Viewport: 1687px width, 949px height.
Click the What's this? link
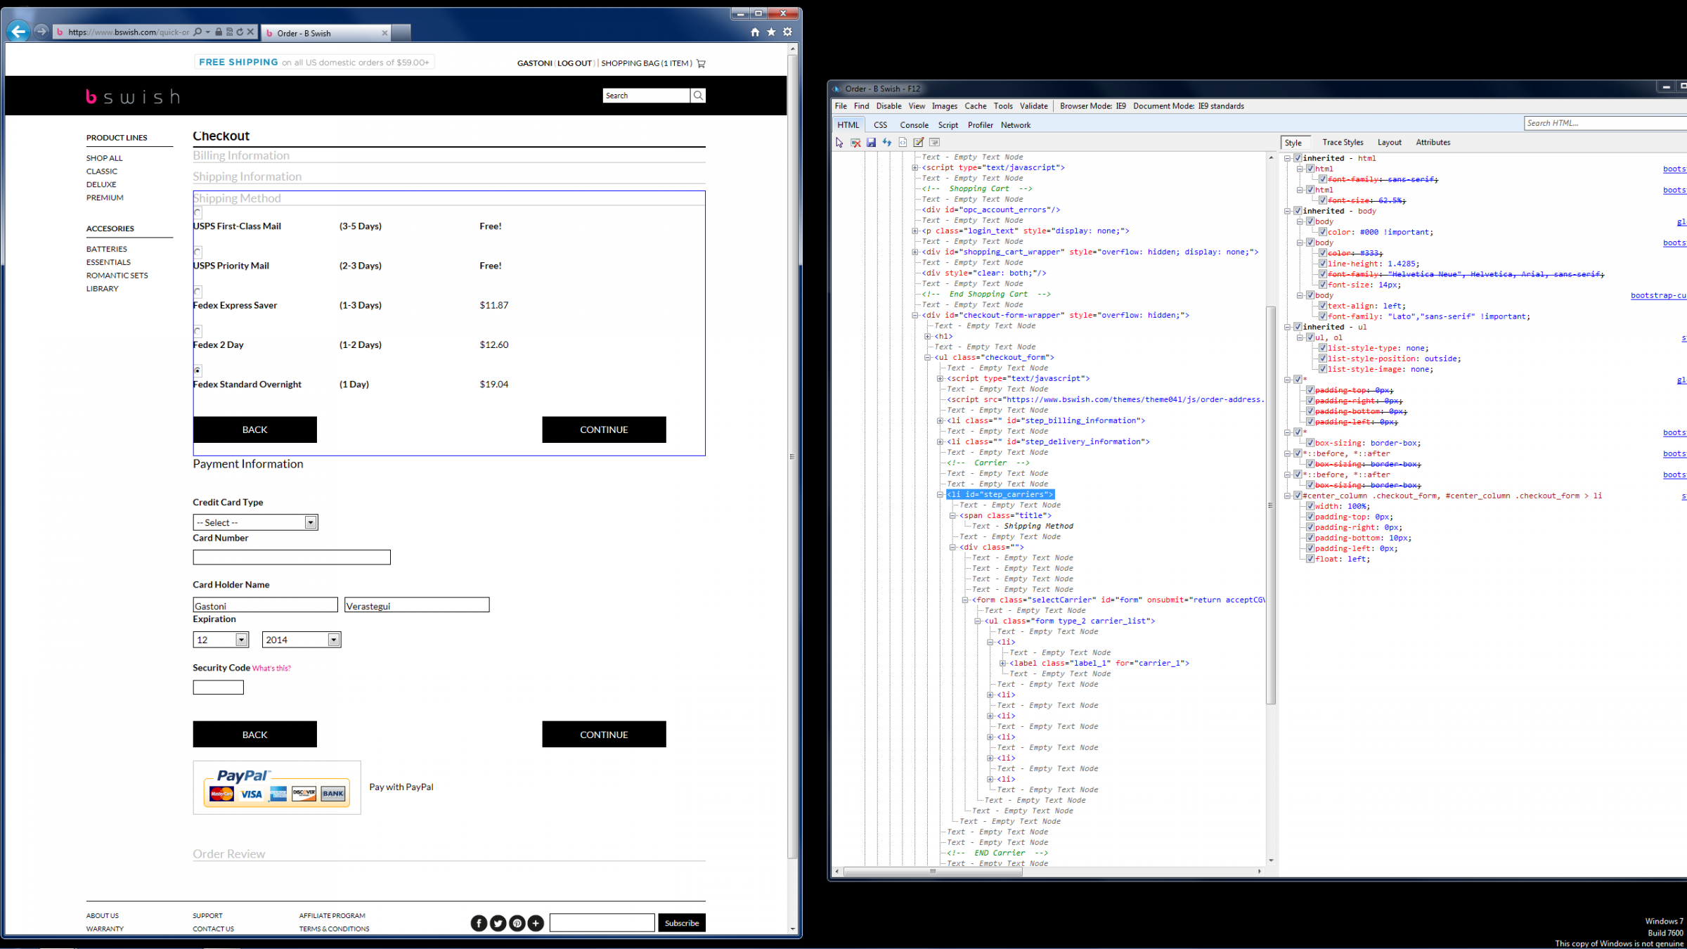(x=271, y=669)
